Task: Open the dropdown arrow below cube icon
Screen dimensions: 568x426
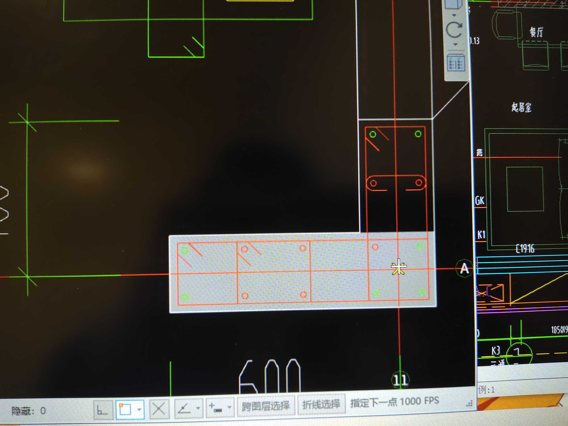Action: click(x=454, y=15)
